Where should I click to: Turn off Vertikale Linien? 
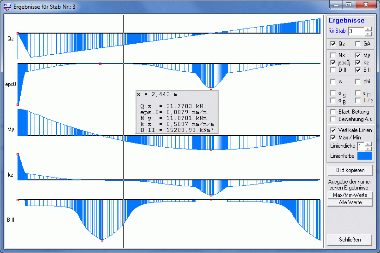(x=333, y=130)
